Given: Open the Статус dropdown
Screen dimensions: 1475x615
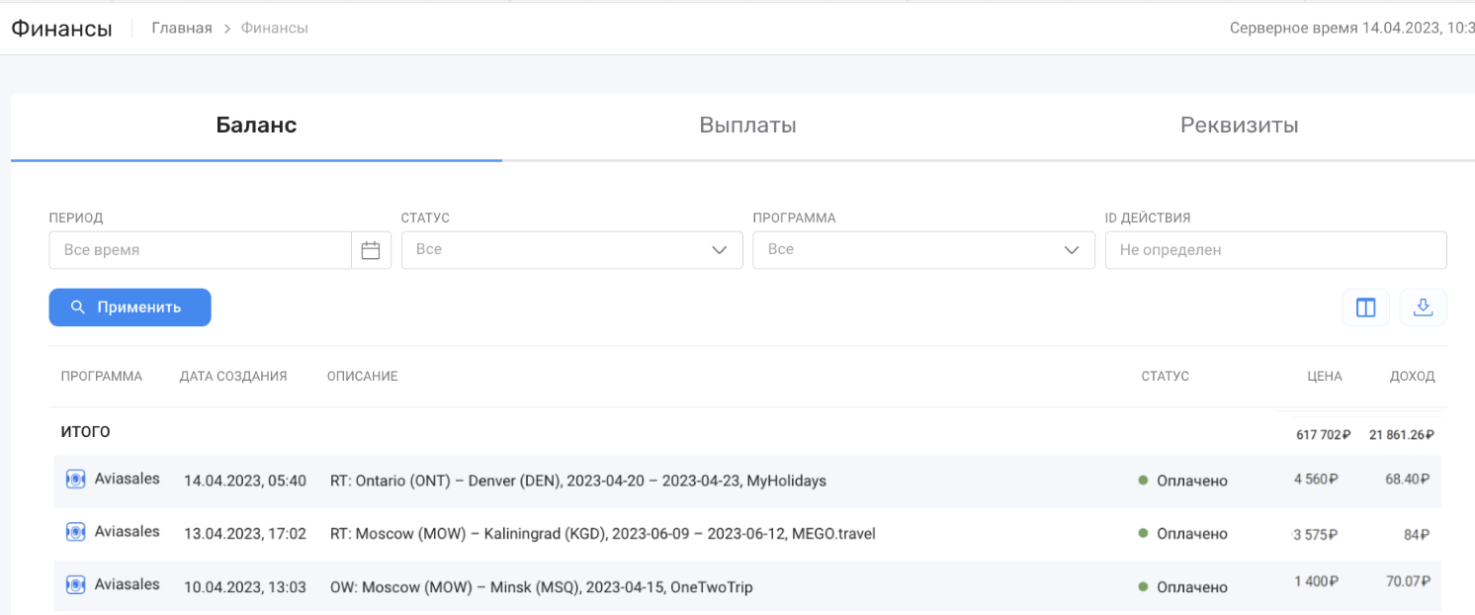Looking at the screenshot, I should [572, 250].
